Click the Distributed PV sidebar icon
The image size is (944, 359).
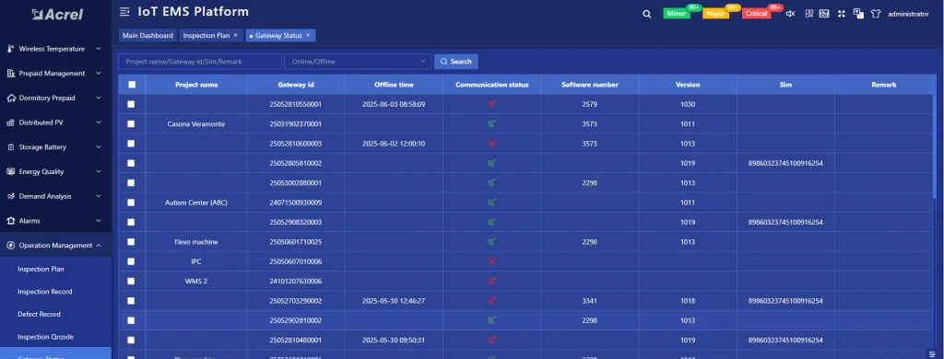click(10, 122)
